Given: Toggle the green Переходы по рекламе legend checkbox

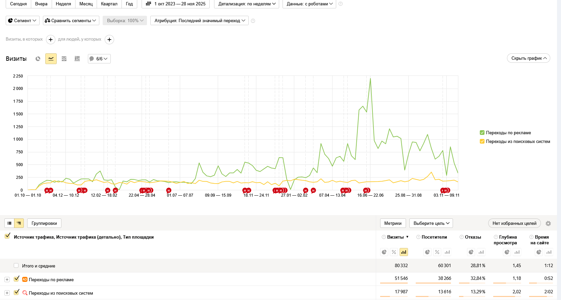Looking at the screenshot, I should click(x=482, y=133).
